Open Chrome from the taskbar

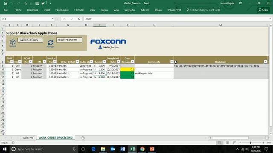[x=142, y=149]
